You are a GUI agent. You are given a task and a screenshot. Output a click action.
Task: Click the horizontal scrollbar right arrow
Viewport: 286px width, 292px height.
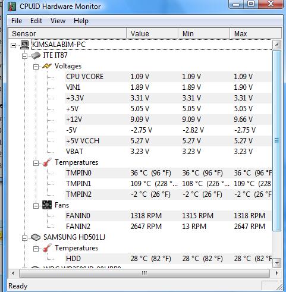point(276,273)
